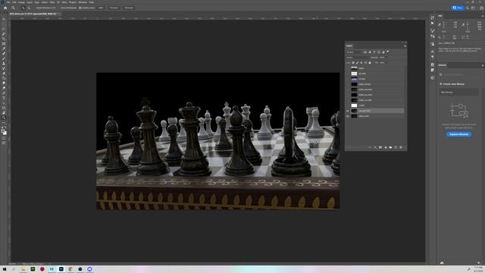Toggle lock transparent pixels in Layers panel
485x273 pixels.
tap(353, 63)
